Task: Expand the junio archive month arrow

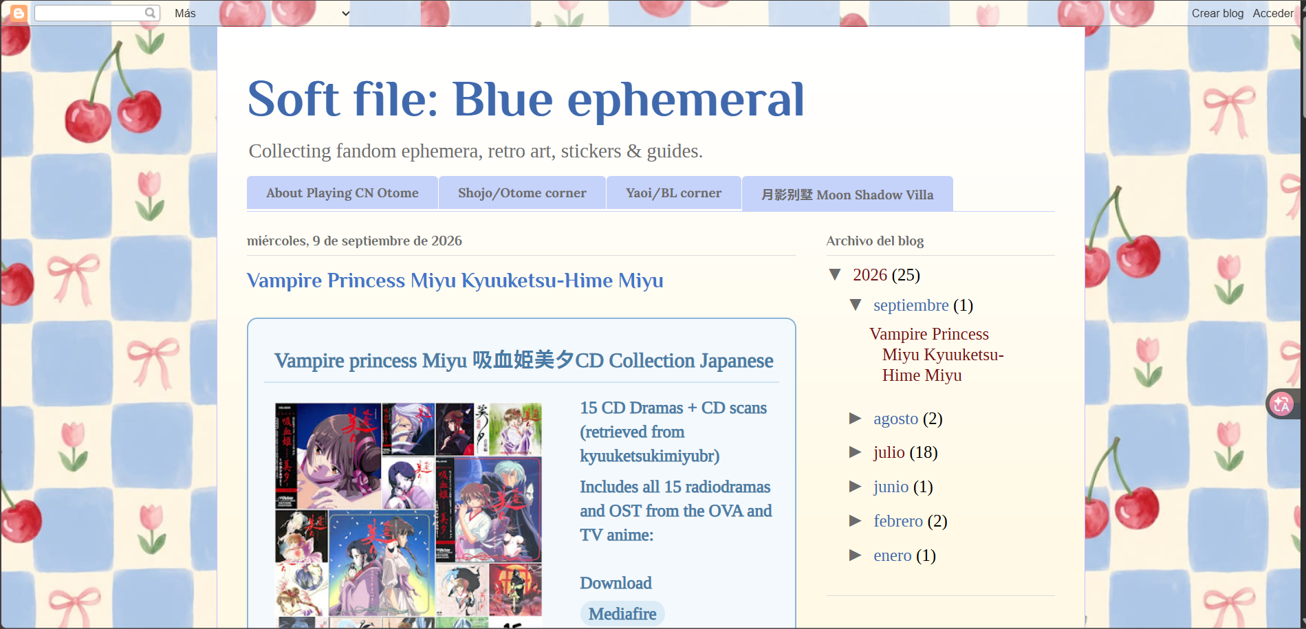Action: (x=856, y=487)
